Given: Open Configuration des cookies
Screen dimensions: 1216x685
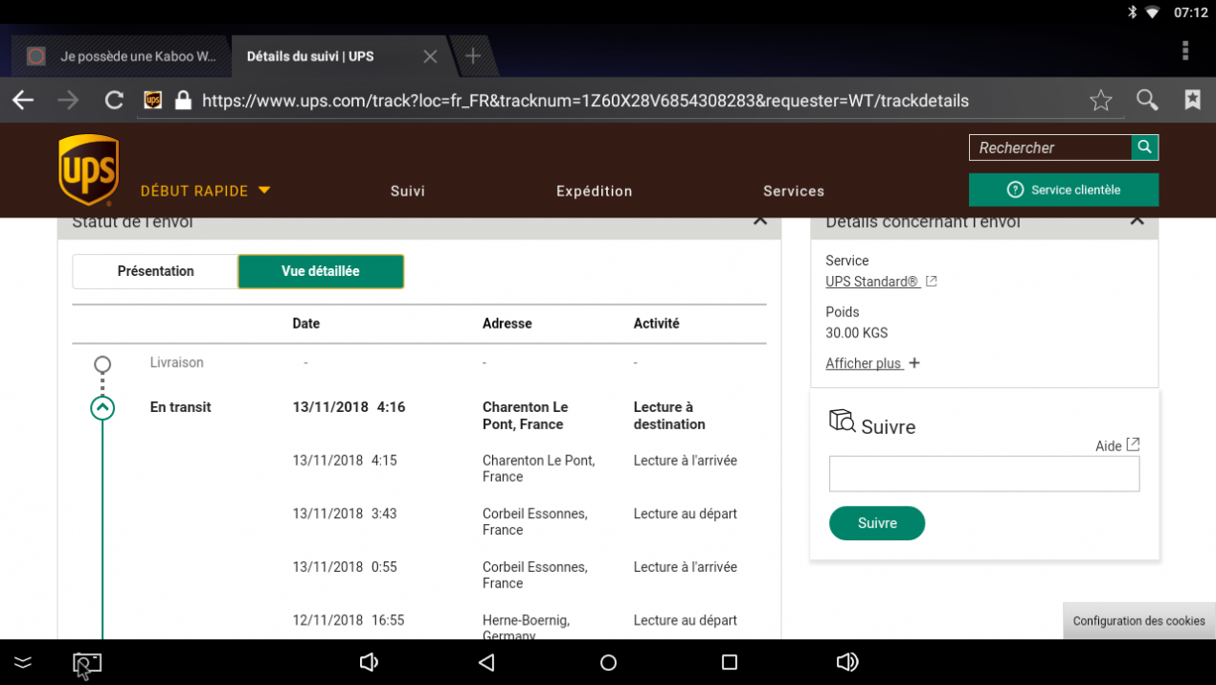Looking at the screenshot, I should 1139,621.
